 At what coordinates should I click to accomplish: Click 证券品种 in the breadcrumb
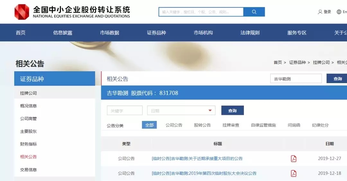coord(298,63)
